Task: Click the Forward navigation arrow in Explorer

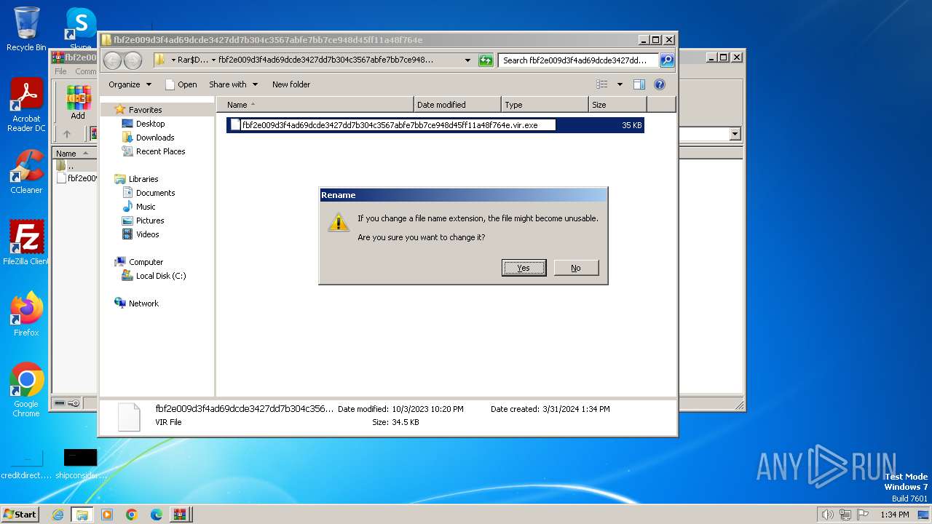Action: (133, 60)
